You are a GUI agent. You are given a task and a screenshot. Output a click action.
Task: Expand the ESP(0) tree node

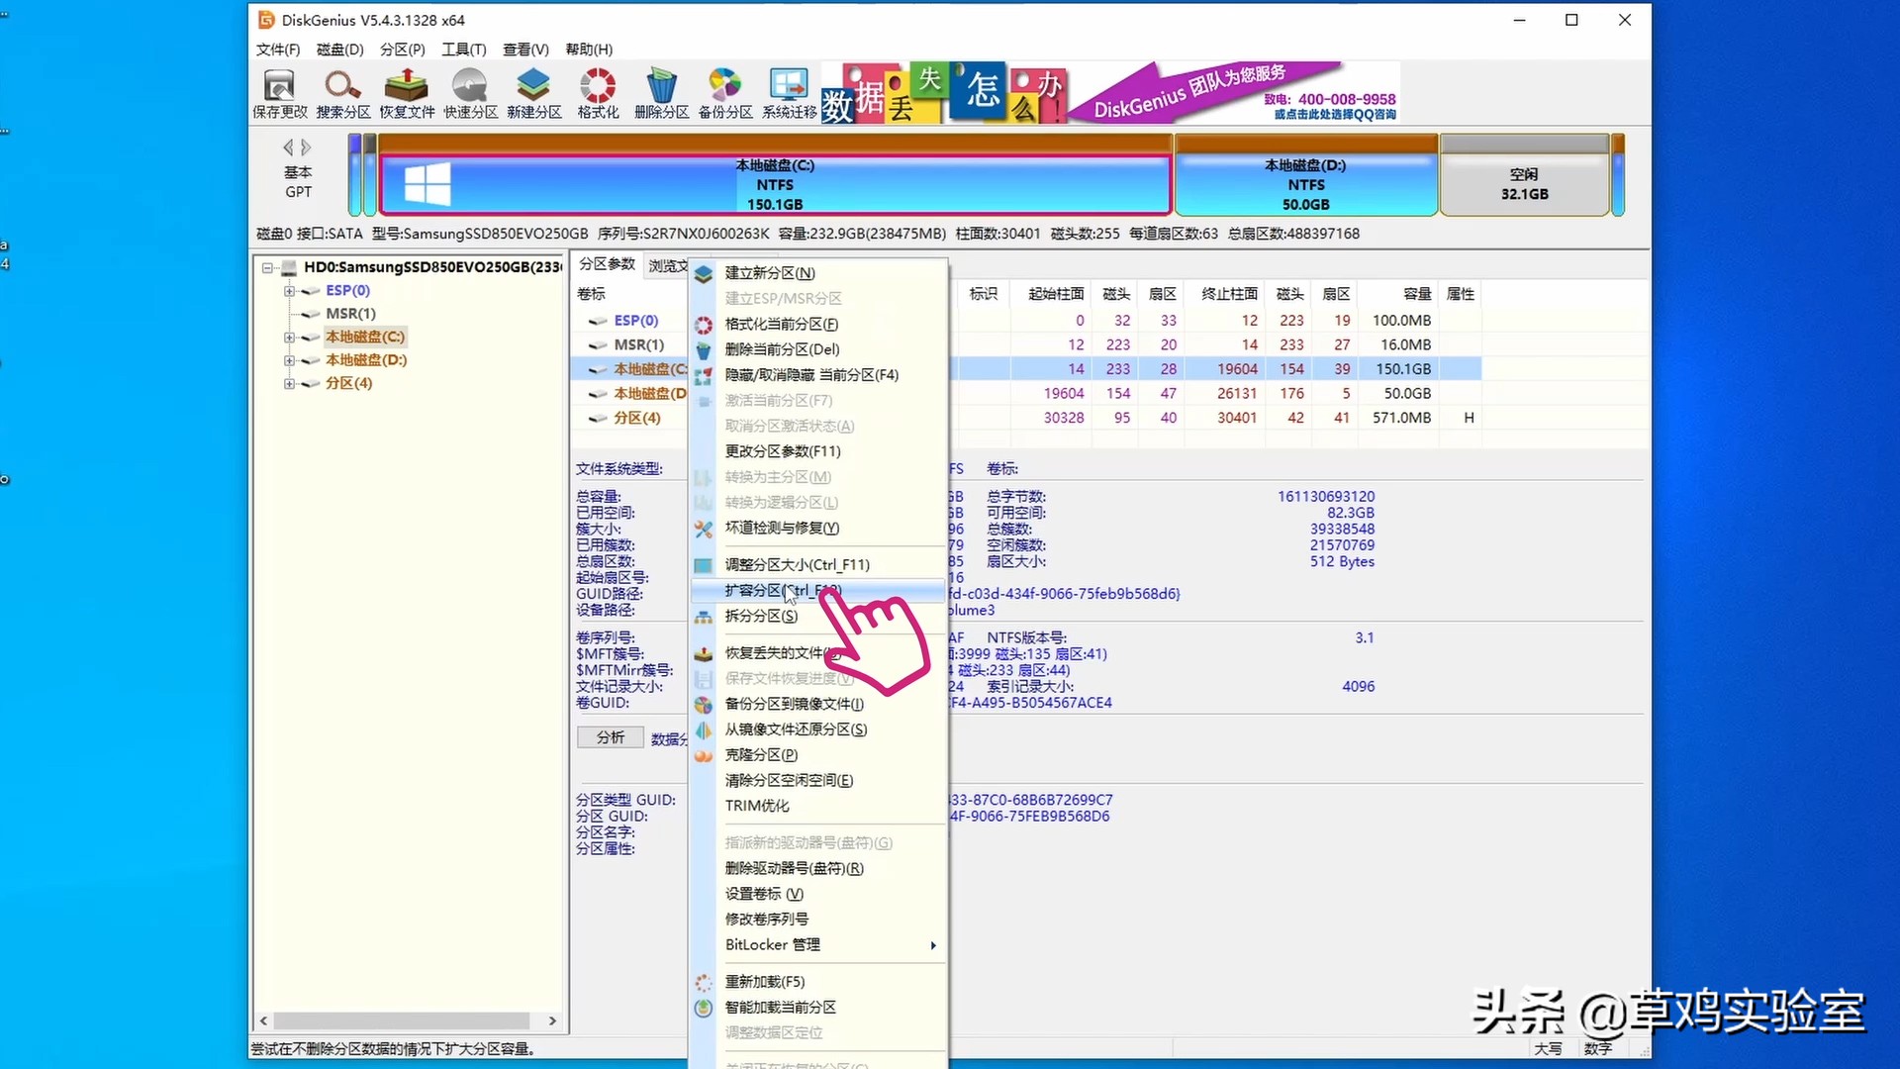289,290
